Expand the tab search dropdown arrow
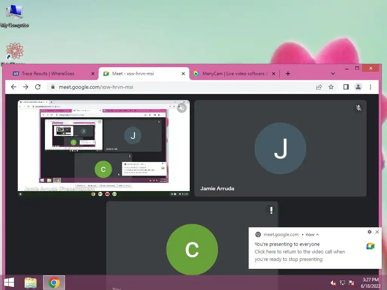This screenshot has height=290, width=387. [x=333, y=74]
